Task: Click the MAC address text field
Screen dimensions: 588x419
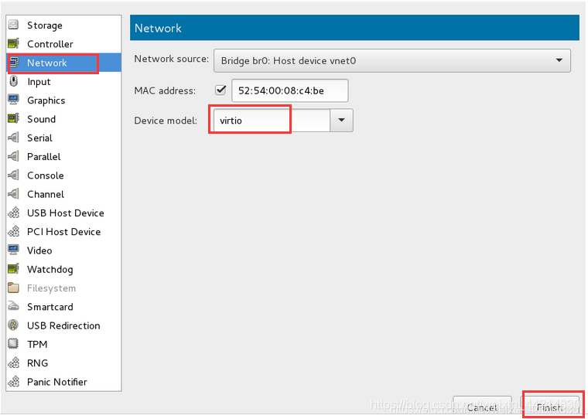Action: tap(290, 90)
